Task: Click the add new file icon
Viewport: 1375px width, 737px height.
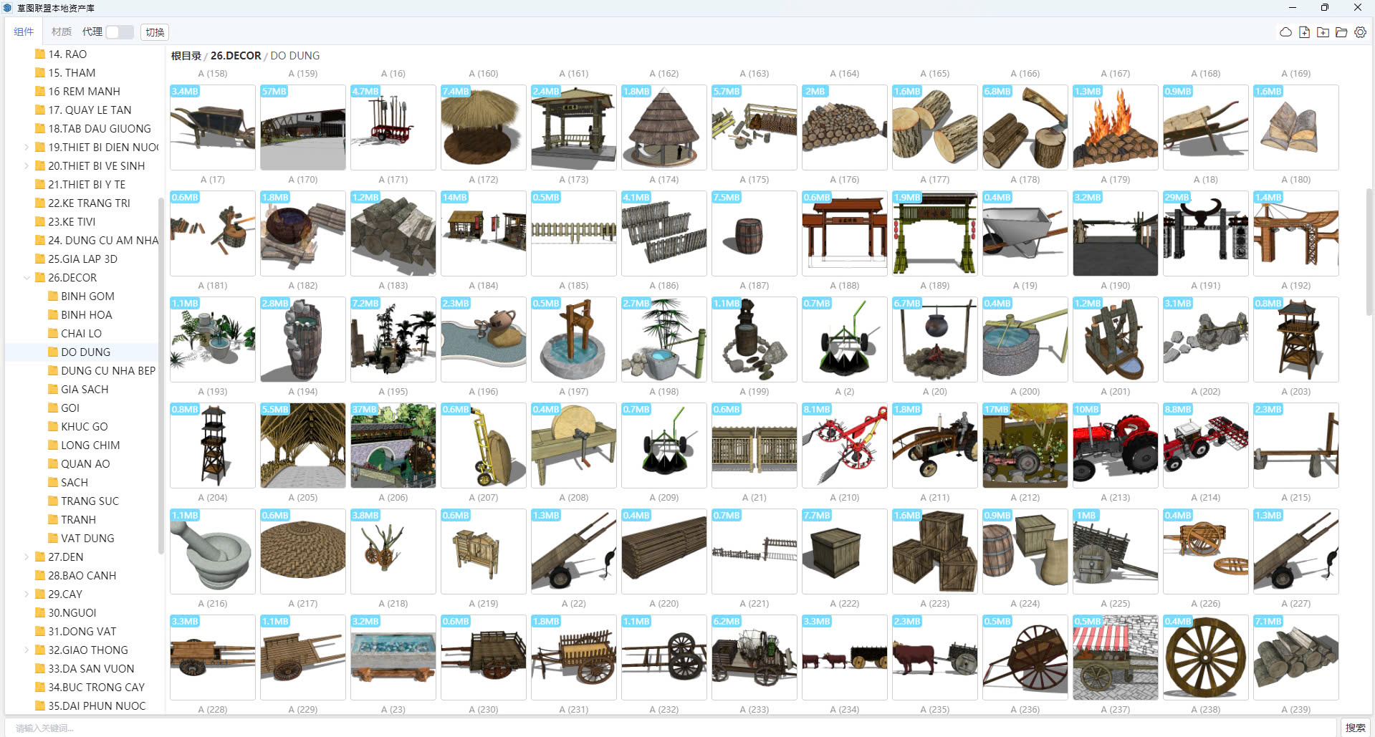Action: [x=1304, y=32]
